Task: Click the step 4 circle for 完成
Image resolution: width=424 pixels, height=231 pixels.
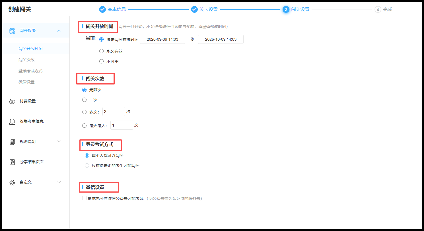Action: click(x=378, y=9)
